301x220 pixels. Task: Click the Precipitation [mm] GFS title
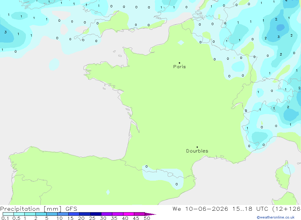39,209
